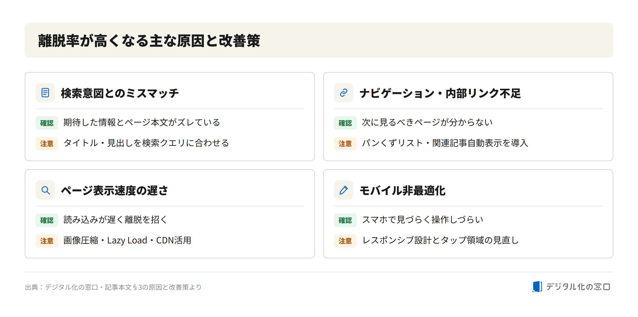The width and height of the screenshot is (638, 317).
Task: Click the 出典 source text in footer
Action: point(113,287)
